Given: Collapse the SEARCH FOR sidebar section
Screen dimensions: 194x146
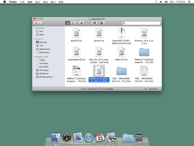Looking at the screenshot, I should point(34,57).
